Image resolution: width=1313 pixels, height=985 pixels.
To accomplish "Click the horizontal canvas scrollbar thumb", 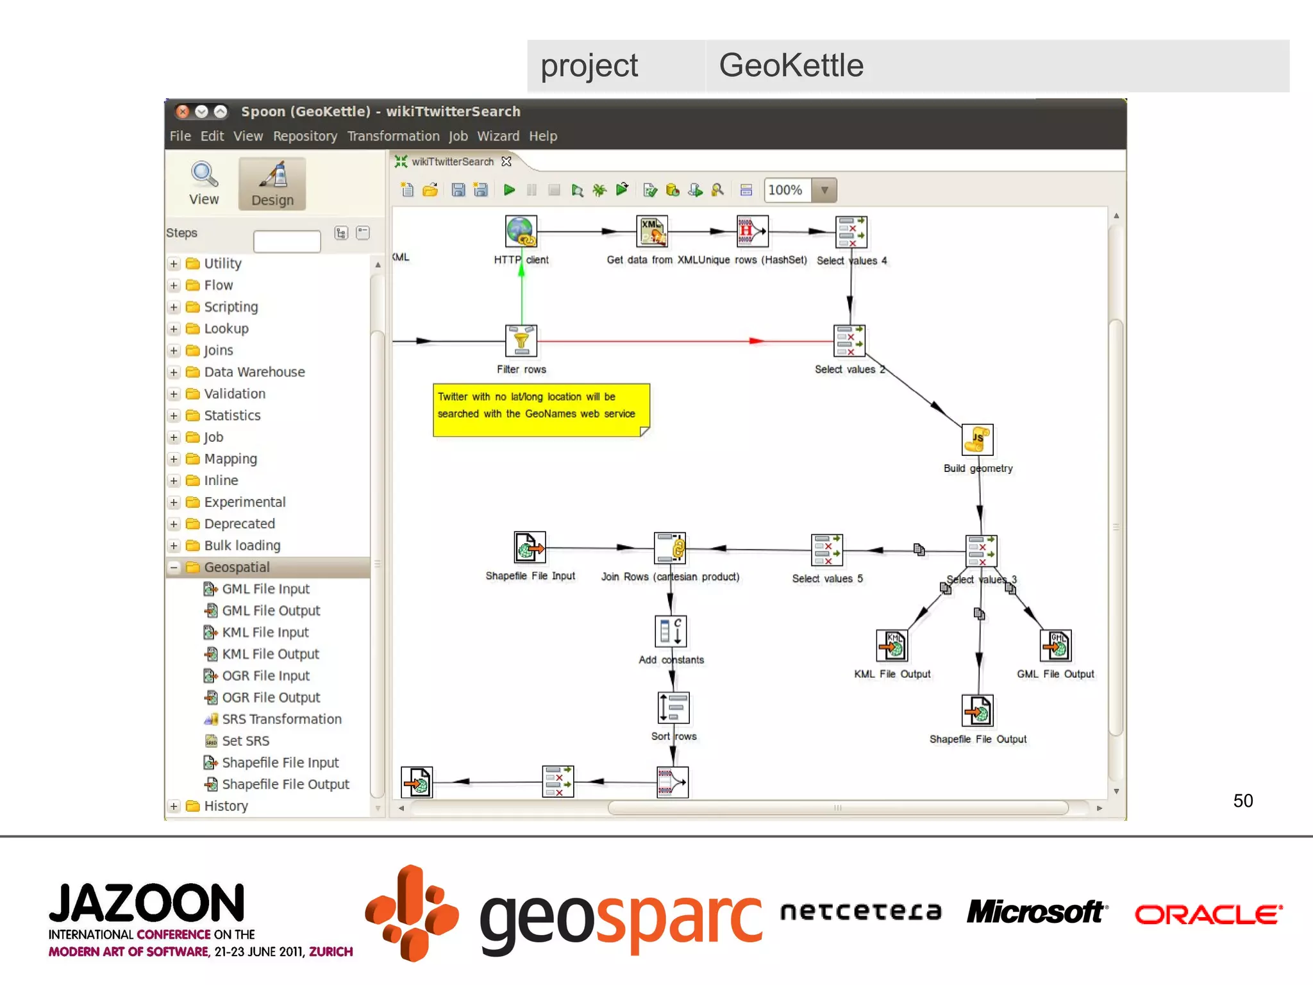I will pyautogui.click(x=837, y=807).
